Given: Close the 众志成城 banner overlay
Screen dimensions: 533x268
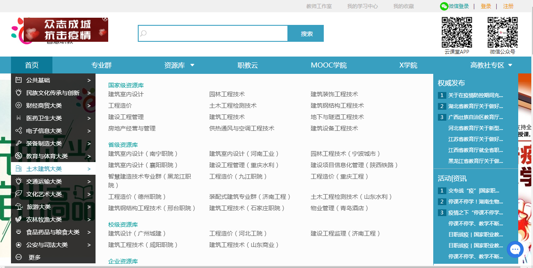Looking at the screenshot, I should tap(105, 19).
